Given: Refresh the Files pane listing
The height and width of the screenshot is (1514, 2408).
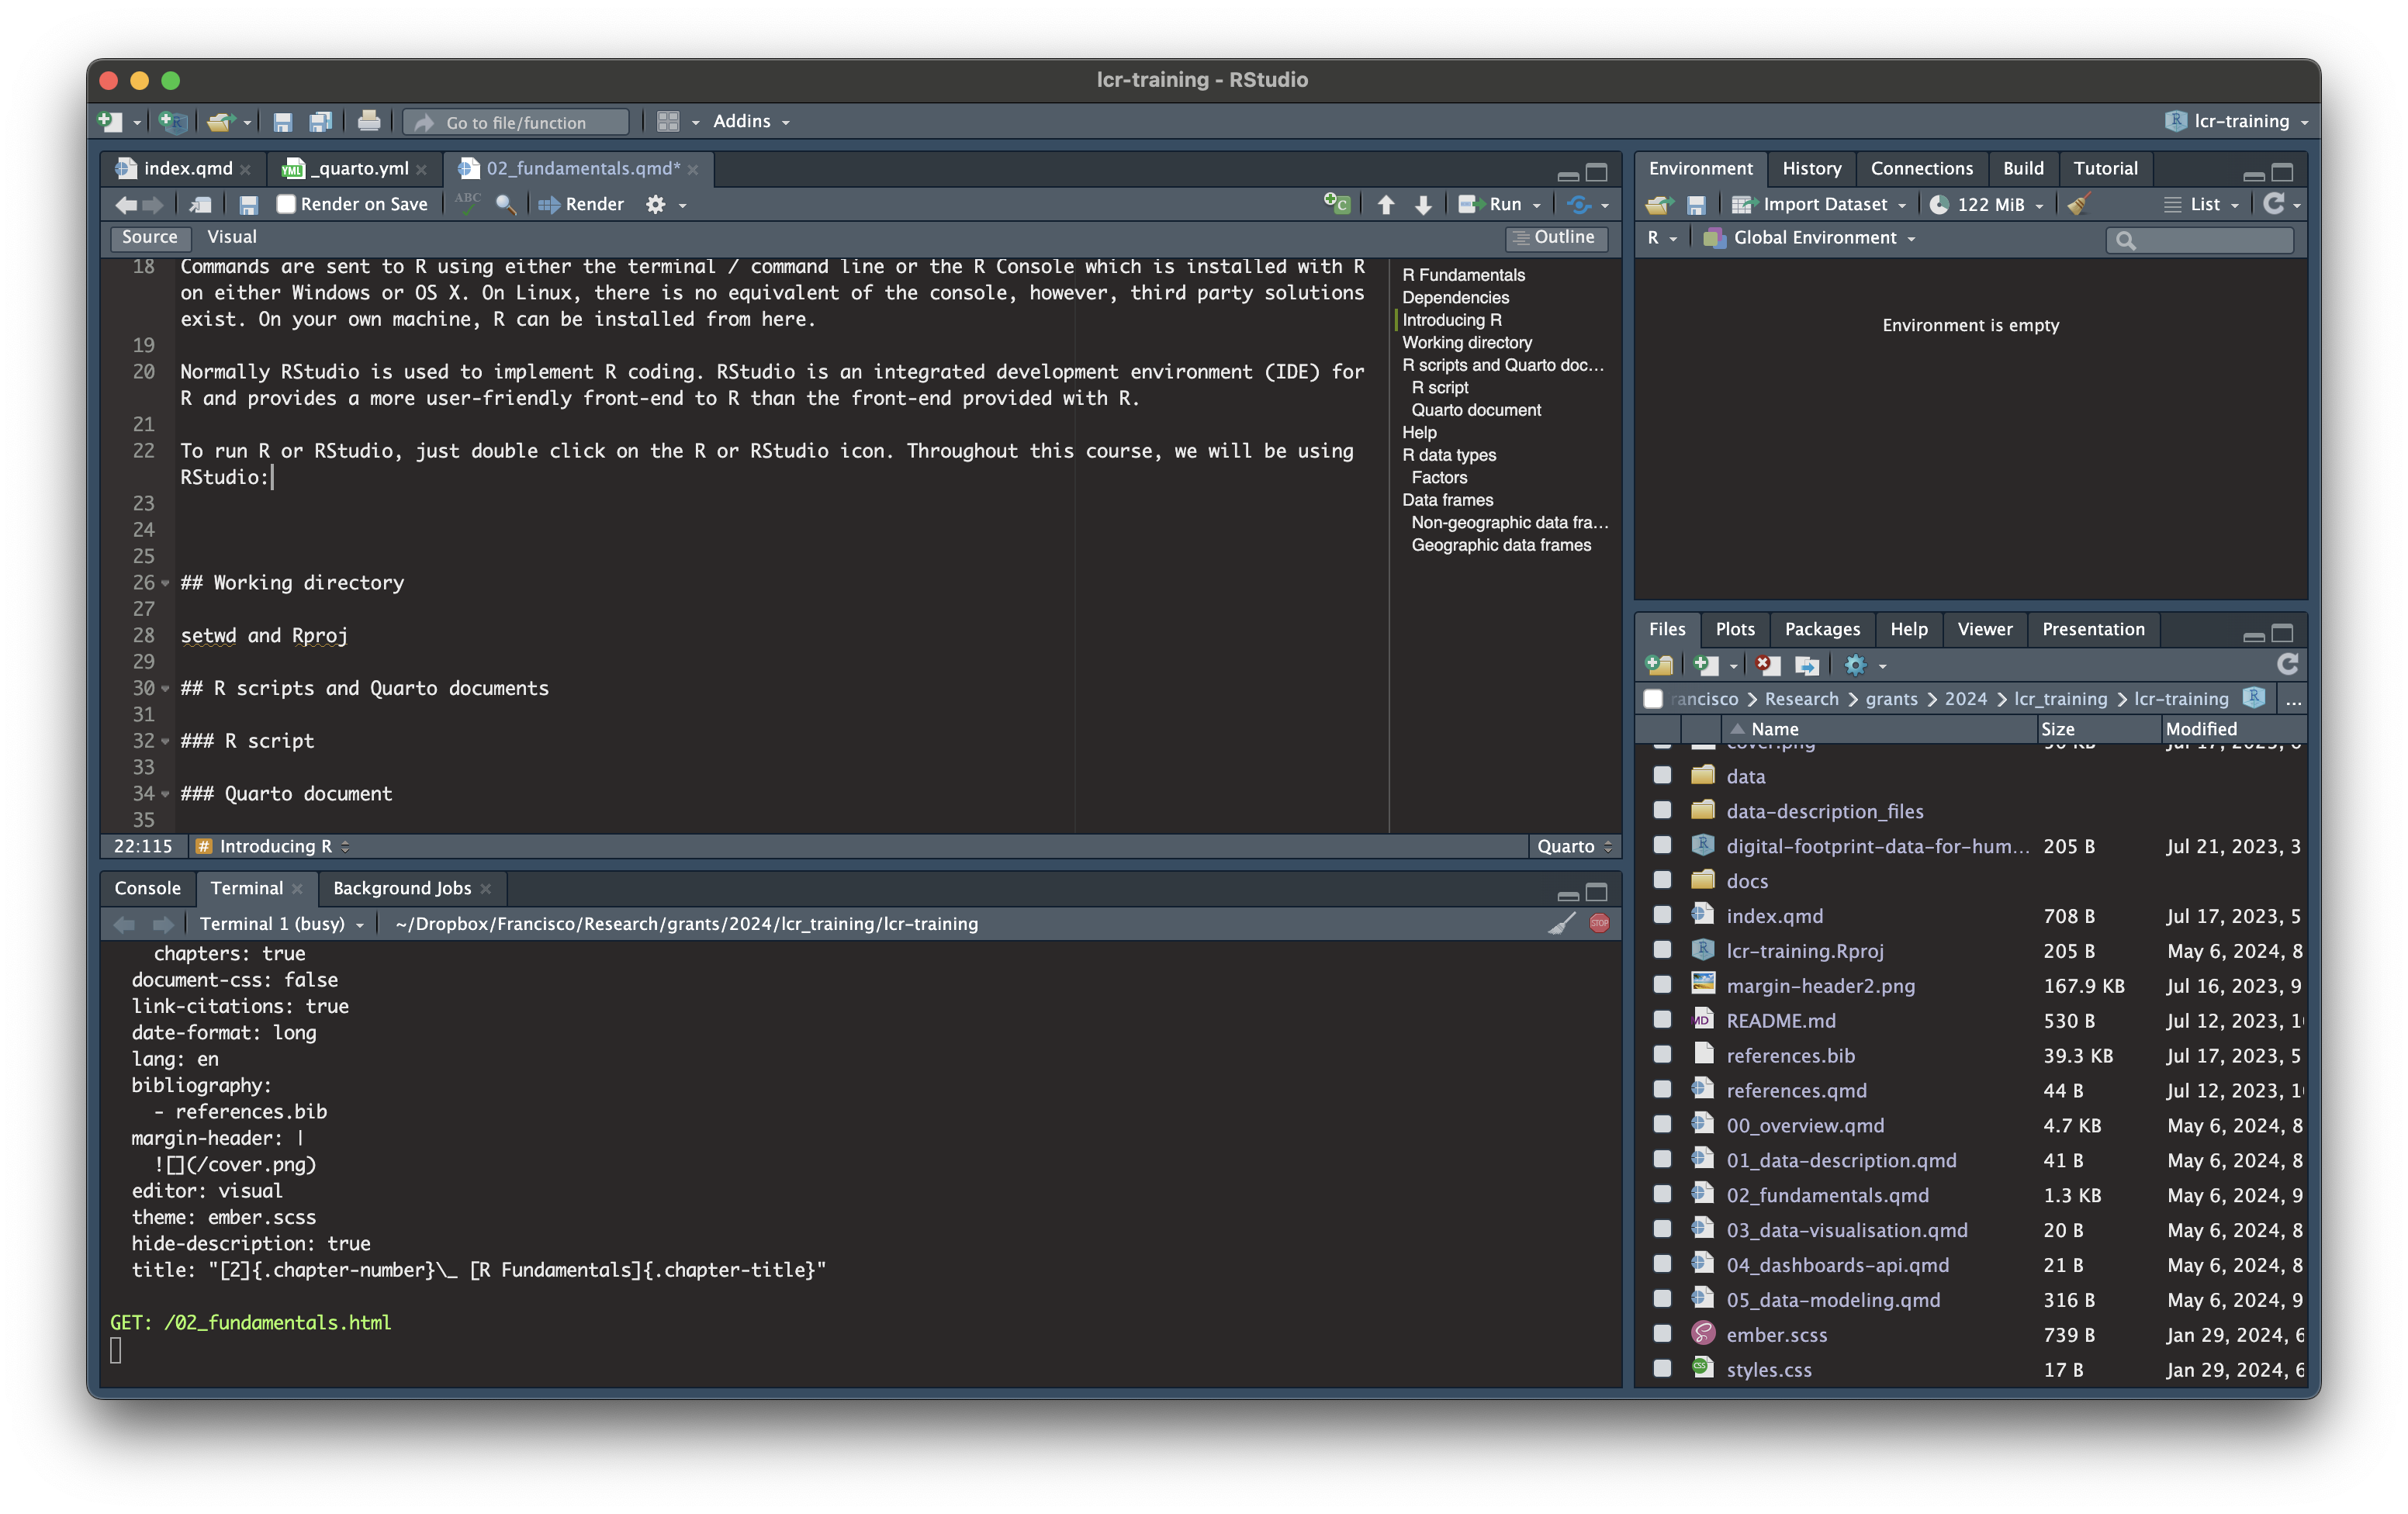Looking at the screenshot, I should click(2287, 664).
